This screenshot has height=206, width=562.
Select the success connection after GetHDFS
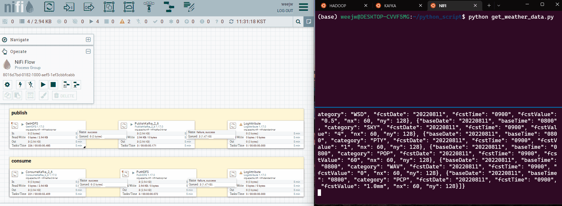tap(102, 134)
